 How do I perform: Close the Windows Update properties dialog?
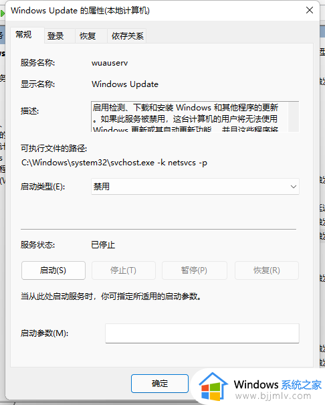(309, 10)
